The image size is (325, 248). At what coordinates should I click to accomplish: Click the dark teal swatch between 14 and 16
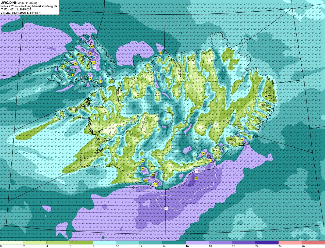pyautogui.click(x=174, y=243)
